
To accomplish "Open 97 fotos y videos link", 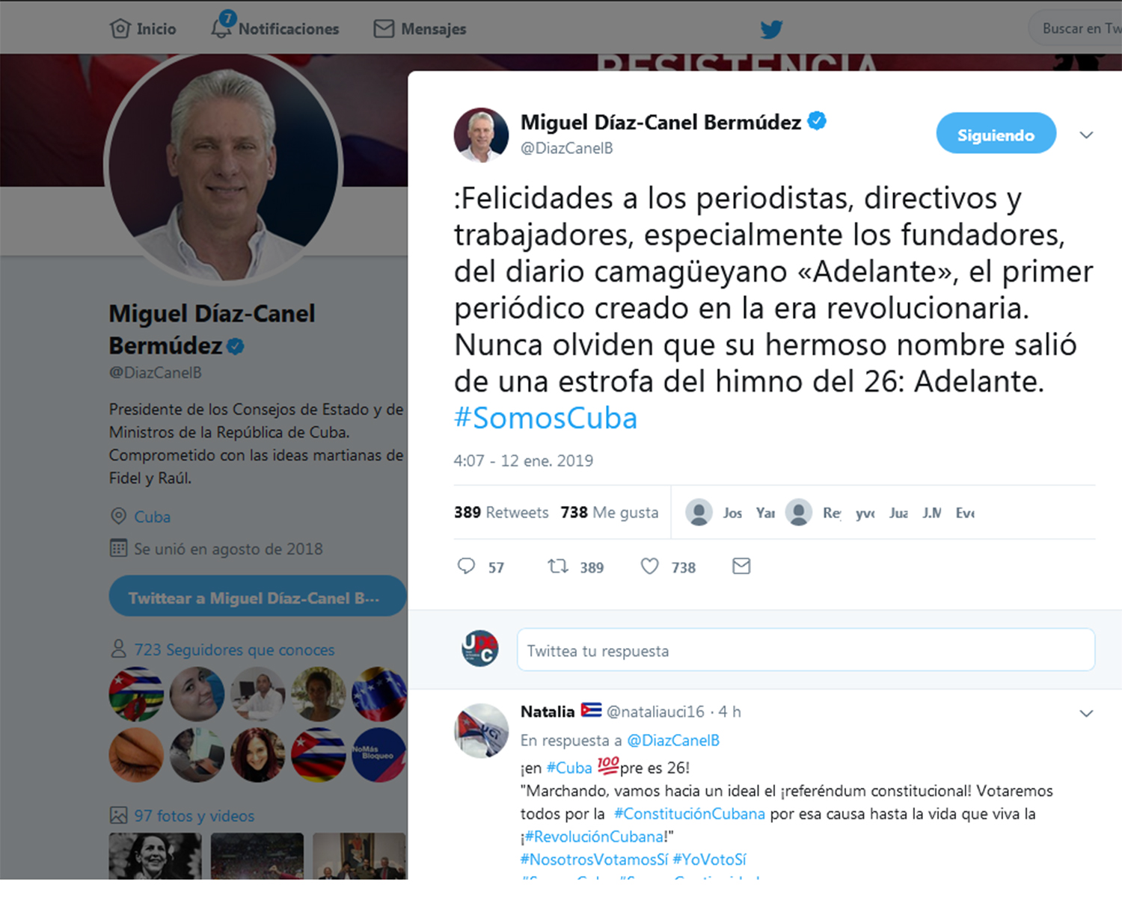I will click(194, 816).
